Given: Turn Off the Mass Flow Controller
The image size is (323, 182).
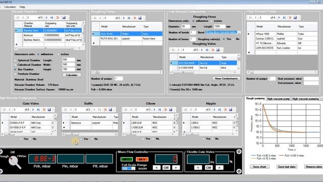Looking at the screenshot, I should point(166,168).
